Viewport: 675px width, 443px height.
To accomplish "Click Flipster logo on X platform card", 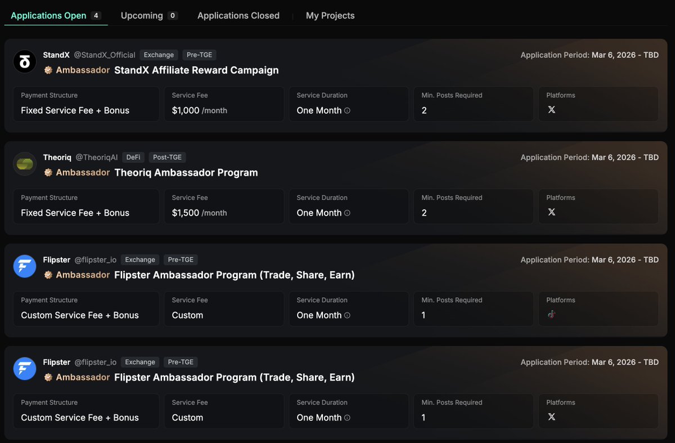I will pos(25,369).
